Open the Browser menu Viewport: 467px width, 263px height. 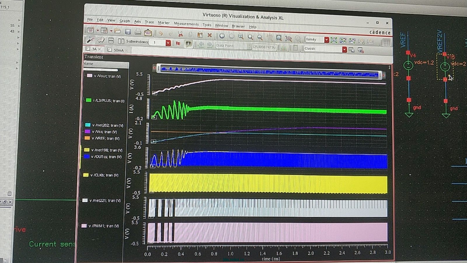[x=238, y=26]
